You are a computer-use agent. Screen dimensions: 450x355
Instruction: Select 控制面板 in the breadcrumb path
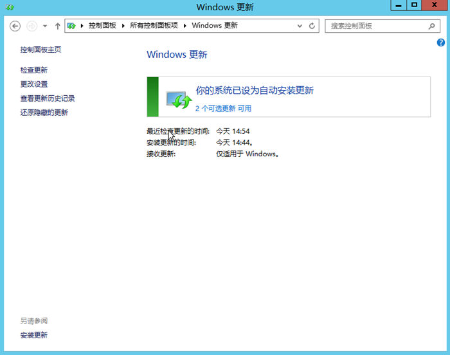coord(103,26)
